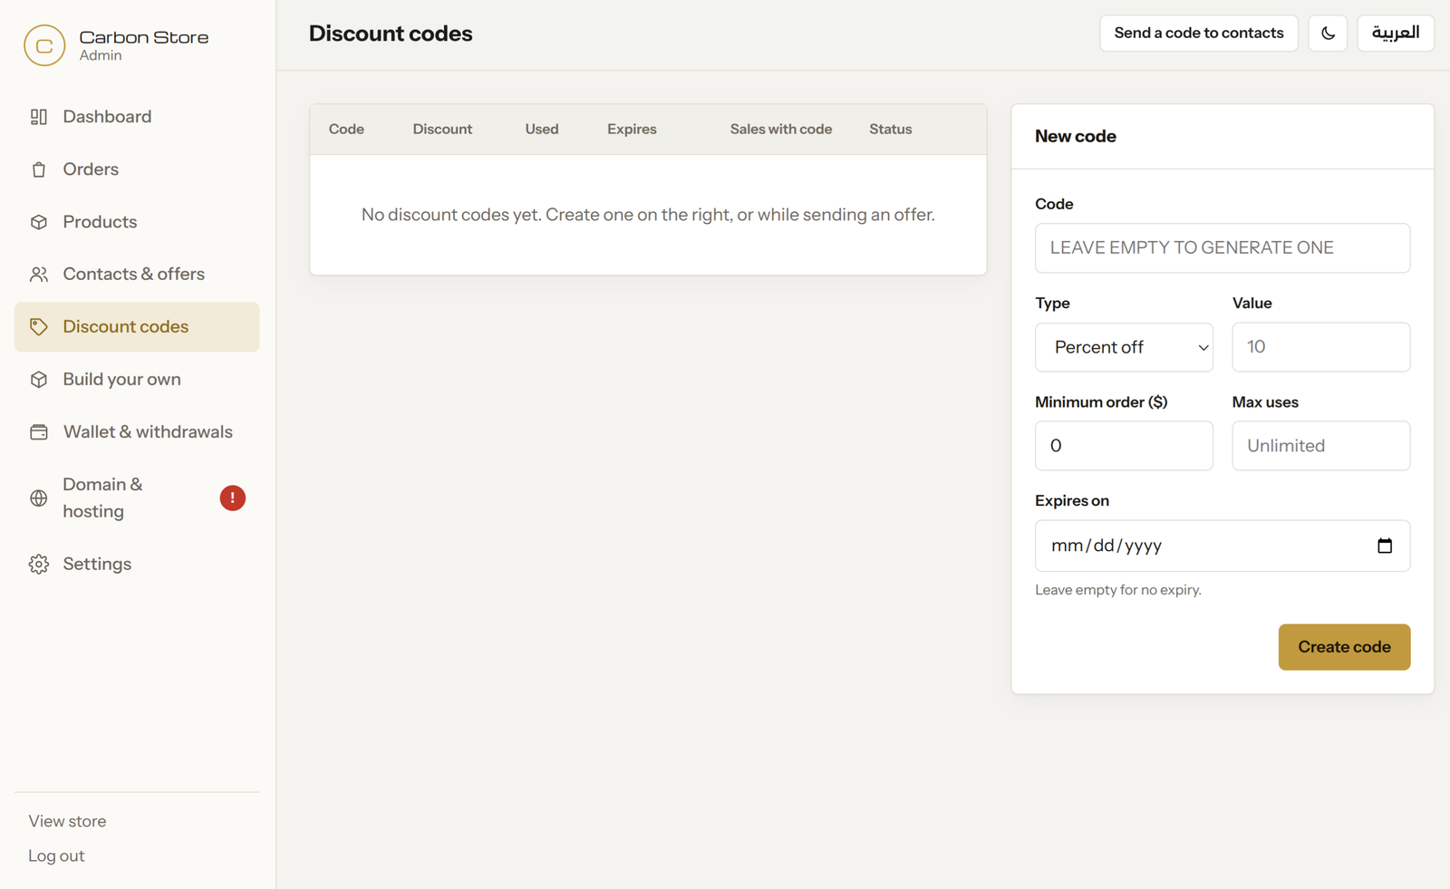
Task: Open the calendar picker icon in Expires on
Action: point(1385,546)
